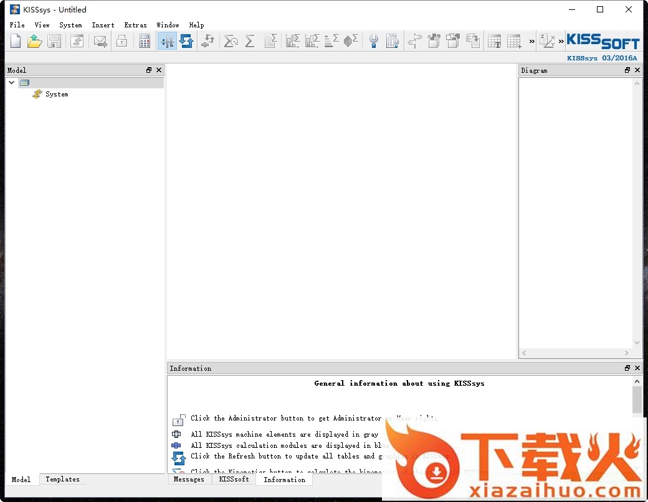The width and height of the screenshot is (648, 502).
Task: Close the Information panel
Action: click(x=637, y=368)
